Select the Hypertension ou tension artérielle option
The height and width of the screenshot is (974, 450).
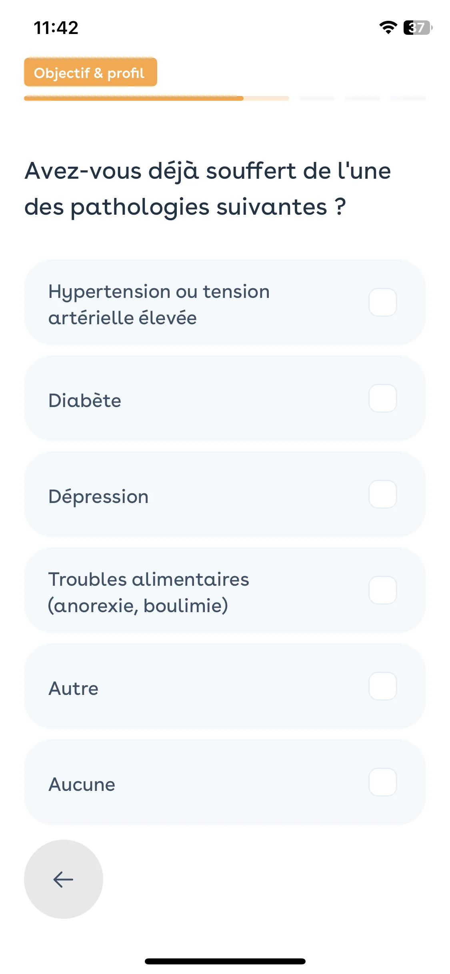click(x=225, y=302)
